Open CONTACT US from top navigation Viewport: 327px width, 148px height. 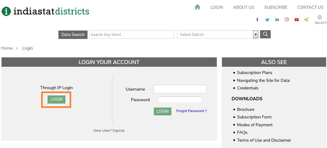point(310,7)
